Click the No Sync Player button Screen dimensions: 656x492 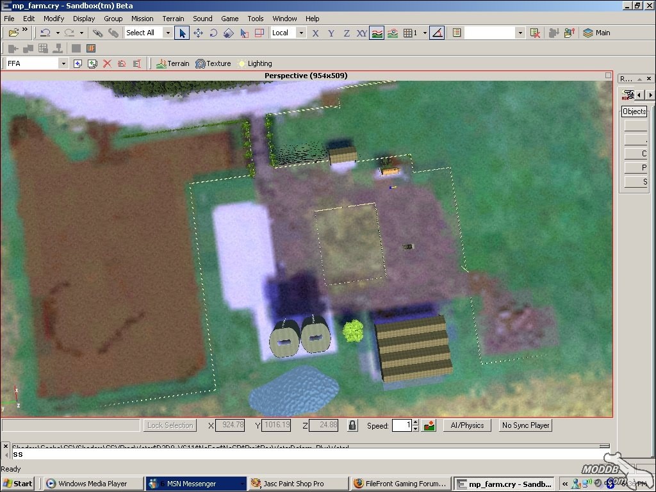[x=525, y=425]
